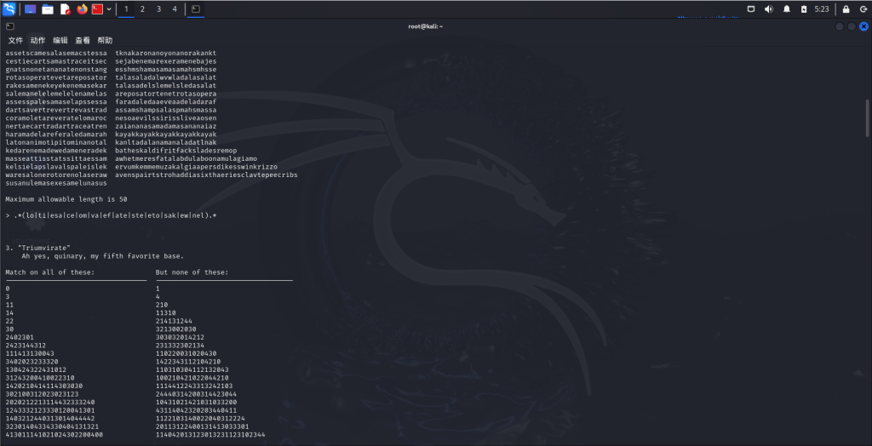Switch to workspace 3
The height and width of the screenshot is (446, 872).
point(158,9)
